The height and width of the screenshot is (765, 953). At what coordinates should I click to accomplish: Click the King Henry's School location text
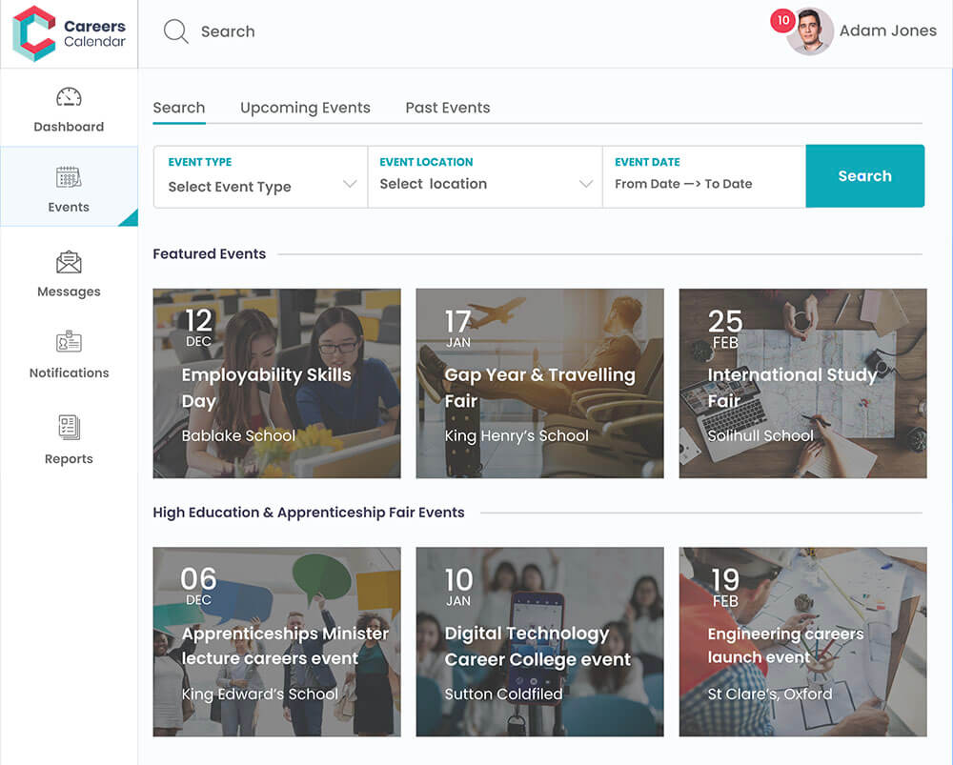[517, 435]
